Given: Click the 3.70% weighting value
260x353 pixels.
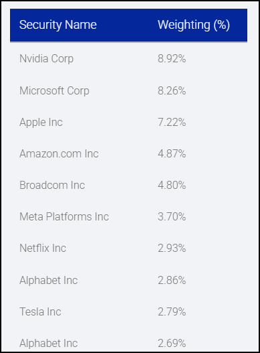Looking at the screenshot, I should pos(172,217).
